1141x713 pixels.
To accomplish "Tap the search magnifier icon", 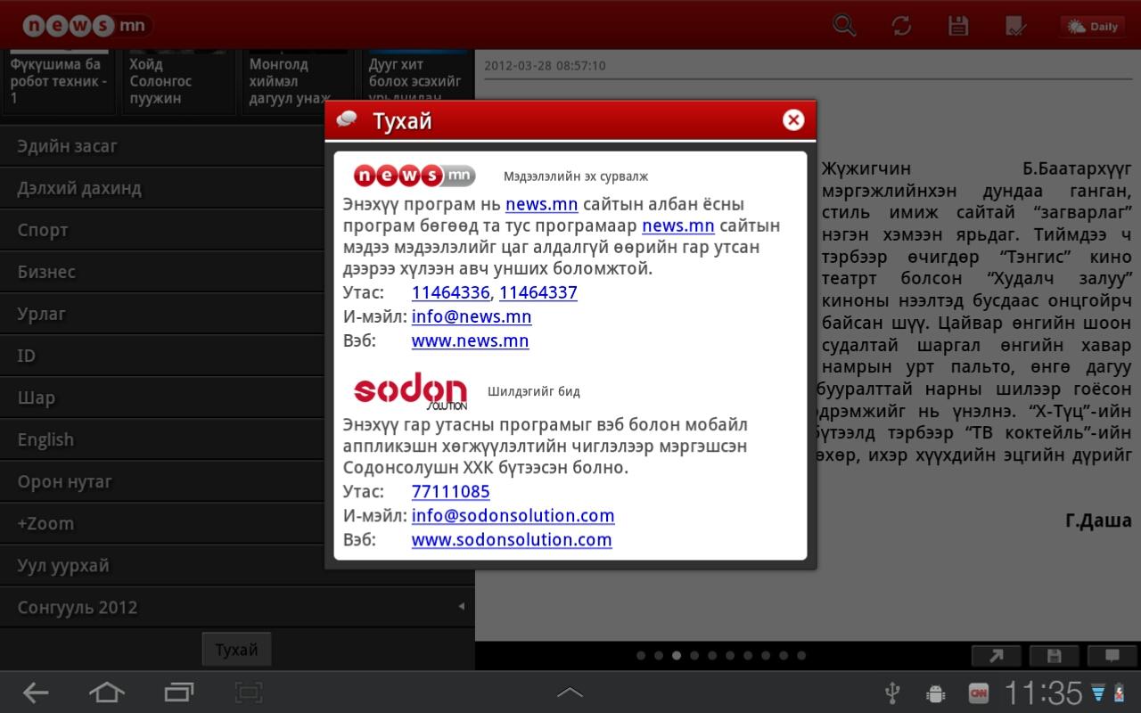I will coord(844,25).
